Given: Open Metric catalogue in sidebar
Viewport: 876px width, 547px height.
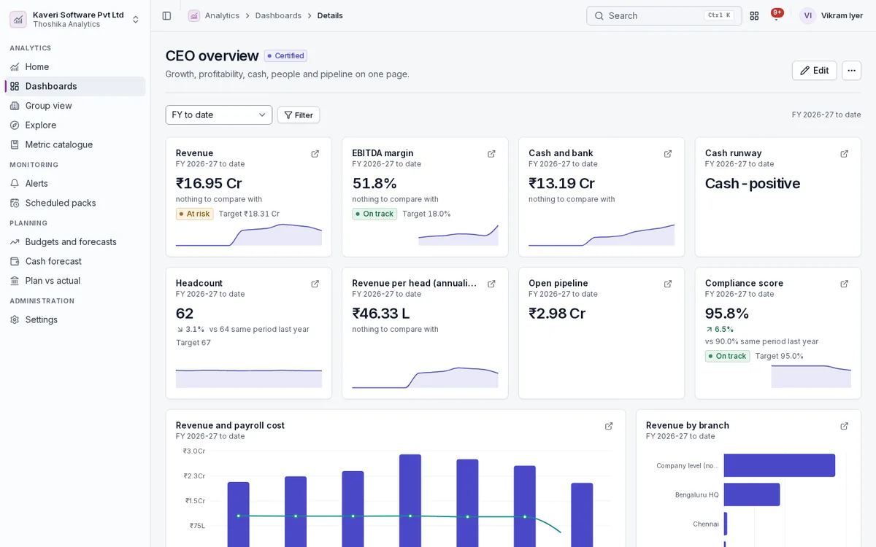Looking at the screenshot, I should click(x=75, y=144).
